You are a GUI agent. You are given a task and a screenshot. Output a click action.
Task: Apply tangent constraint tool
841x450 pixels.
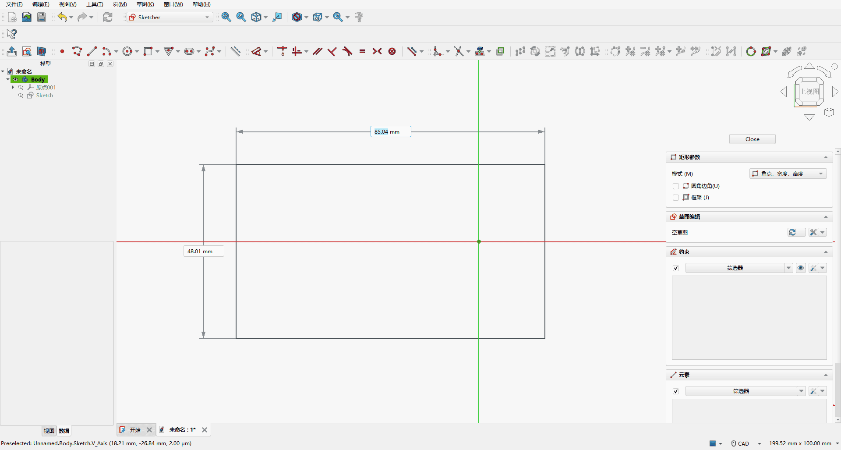click(x=347, y=51)
